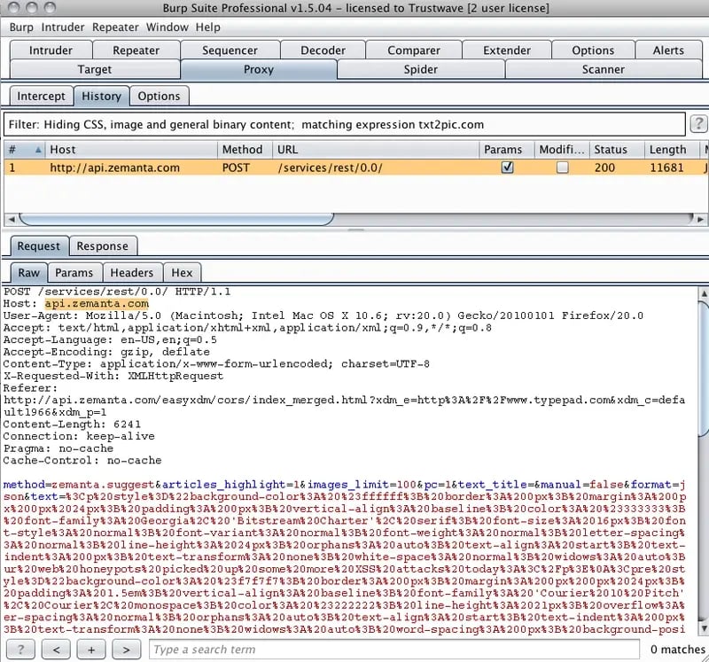Image resolution: width=709 pixels, height=662 pixels.
Task: Click the search help question mark button
Action: click(20, 650)
